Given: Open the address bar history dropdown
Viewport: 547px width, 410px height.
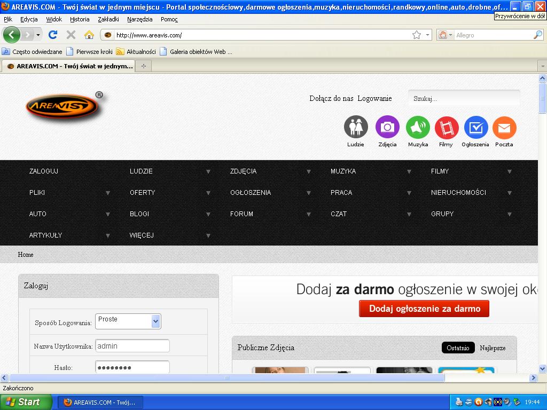Looking at the screenshot, I should point(428,35).
